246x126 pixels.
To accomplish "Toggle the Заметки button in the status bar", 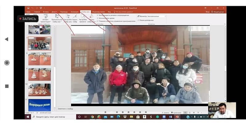I will coord(165,113).
